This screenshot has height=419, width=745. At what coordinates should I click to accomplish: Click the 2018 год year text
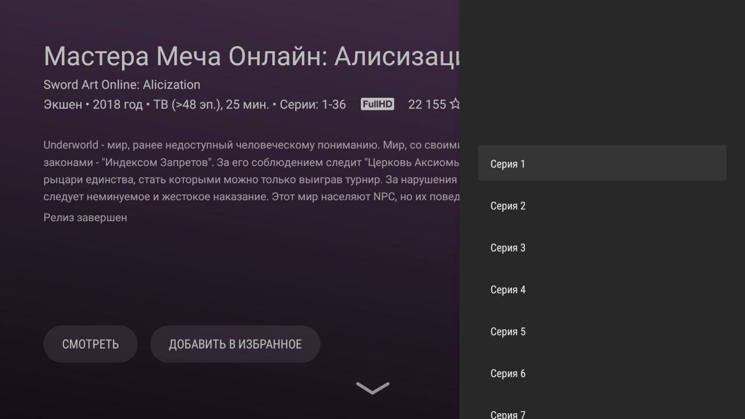pyautogui.click(x=117, y=105)
